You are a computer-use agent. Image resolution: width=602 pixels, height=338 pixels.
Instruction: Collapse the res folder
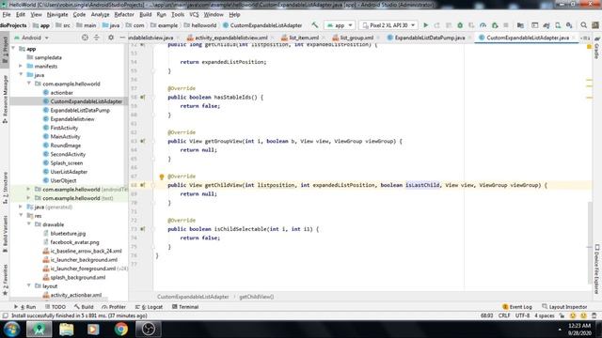click(21, 216)
